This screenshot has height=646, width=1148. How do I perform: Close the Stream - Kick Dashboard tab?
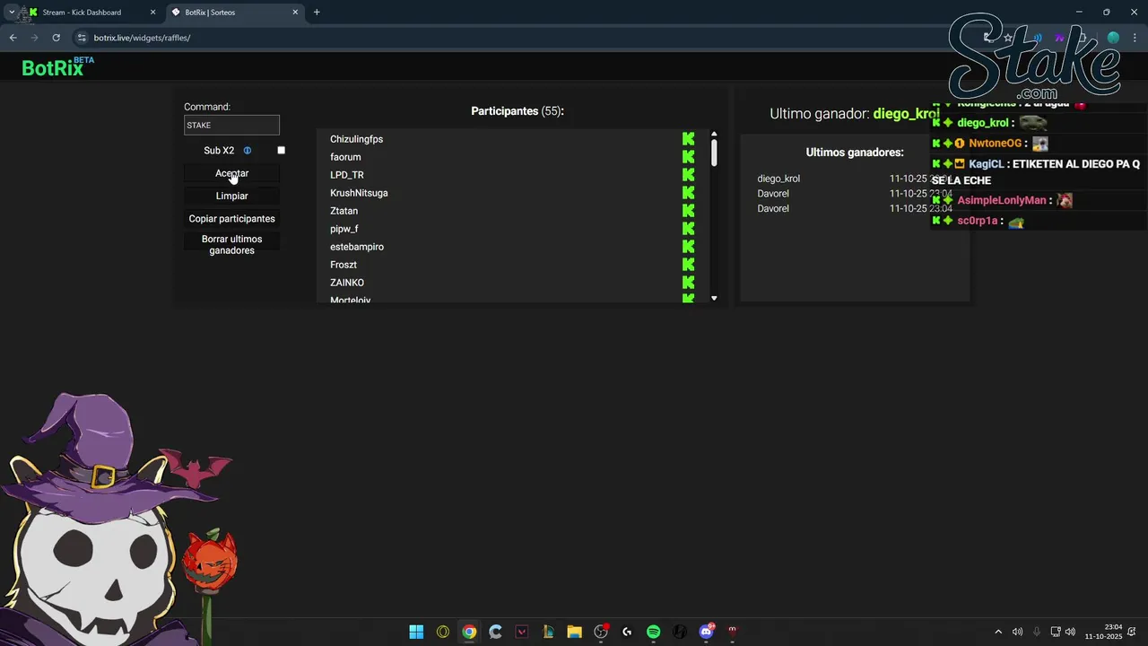click(x=152, y=13)
